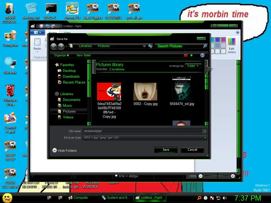Select the Pictures library in the tree
Viewport: 271px width, 203px height.
point(69,111)
